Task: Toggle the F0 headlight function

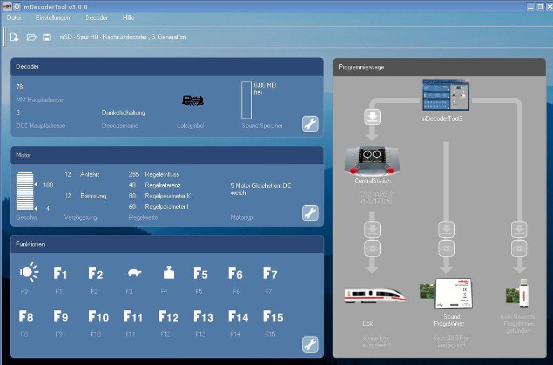Action: 29,273
